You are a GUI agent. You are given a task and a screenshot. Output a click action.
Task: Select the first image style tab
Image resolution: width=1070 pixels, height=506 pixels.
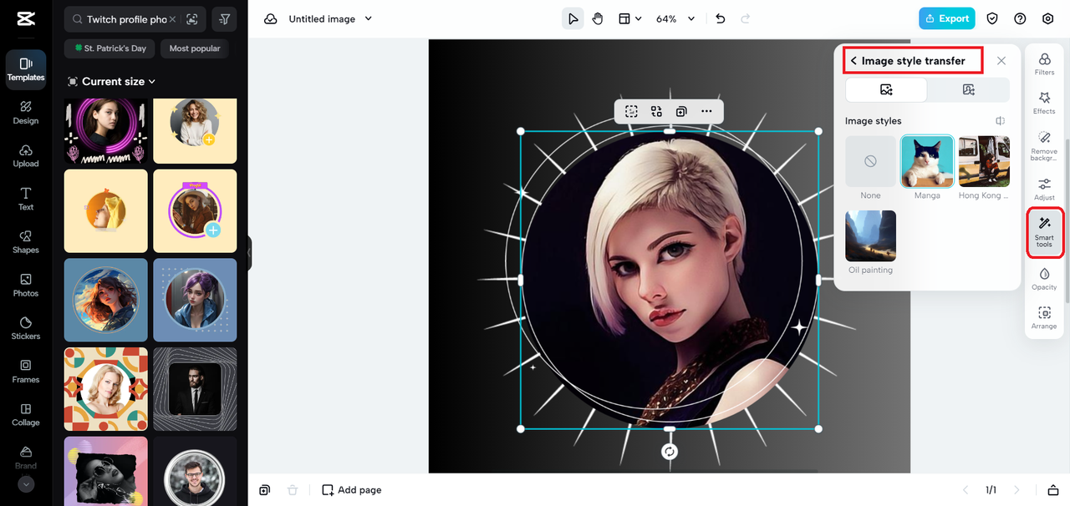point(886,89)
